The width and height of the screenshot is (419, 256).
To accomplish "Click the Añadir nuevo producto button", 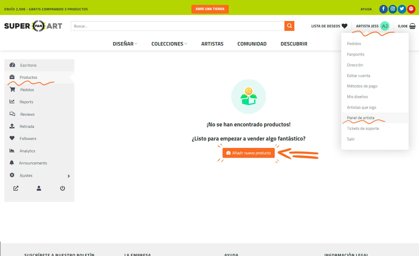I will (x=248, y=153).
